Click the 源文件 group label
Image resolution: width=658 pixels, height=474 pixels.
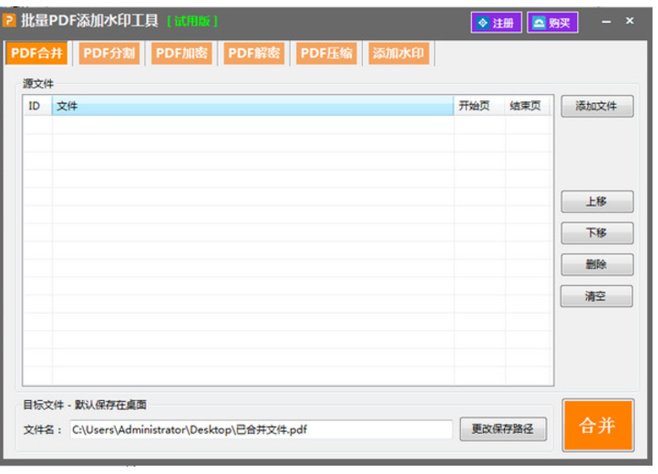pos(38,84)
